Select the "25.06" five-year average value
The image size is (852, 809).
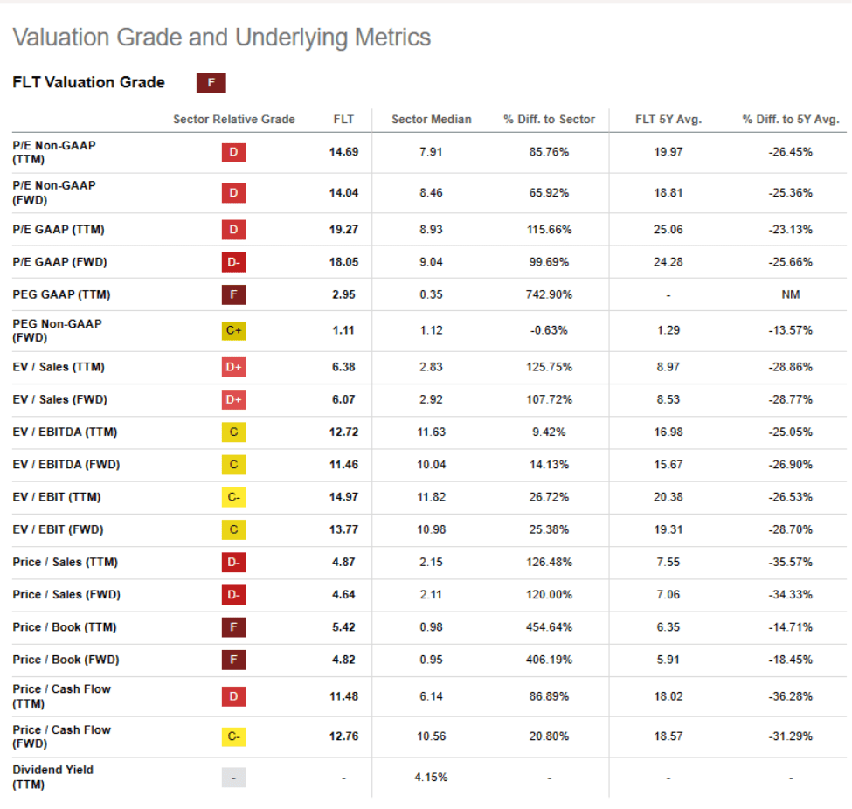[x=668, y=229]
